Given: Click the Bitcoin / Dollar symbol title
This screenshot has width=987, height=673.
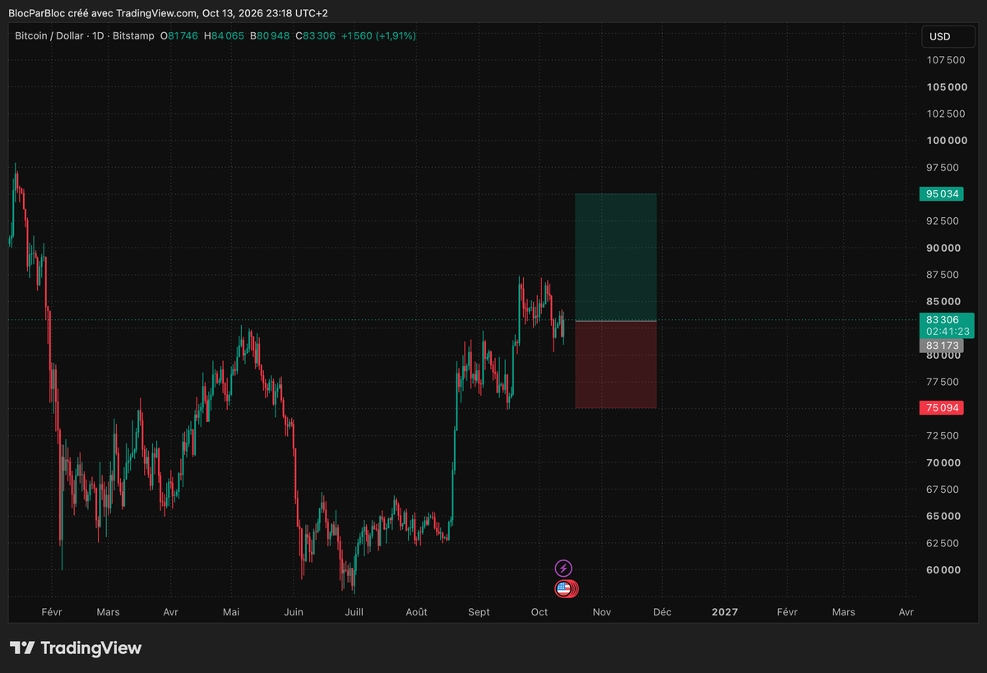Looking at the screenshot, I should tap(51, 36).
